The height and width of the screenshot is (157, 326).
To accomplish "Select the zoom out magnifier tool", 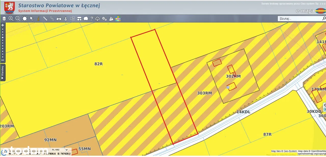I will [x=18, y=19].
